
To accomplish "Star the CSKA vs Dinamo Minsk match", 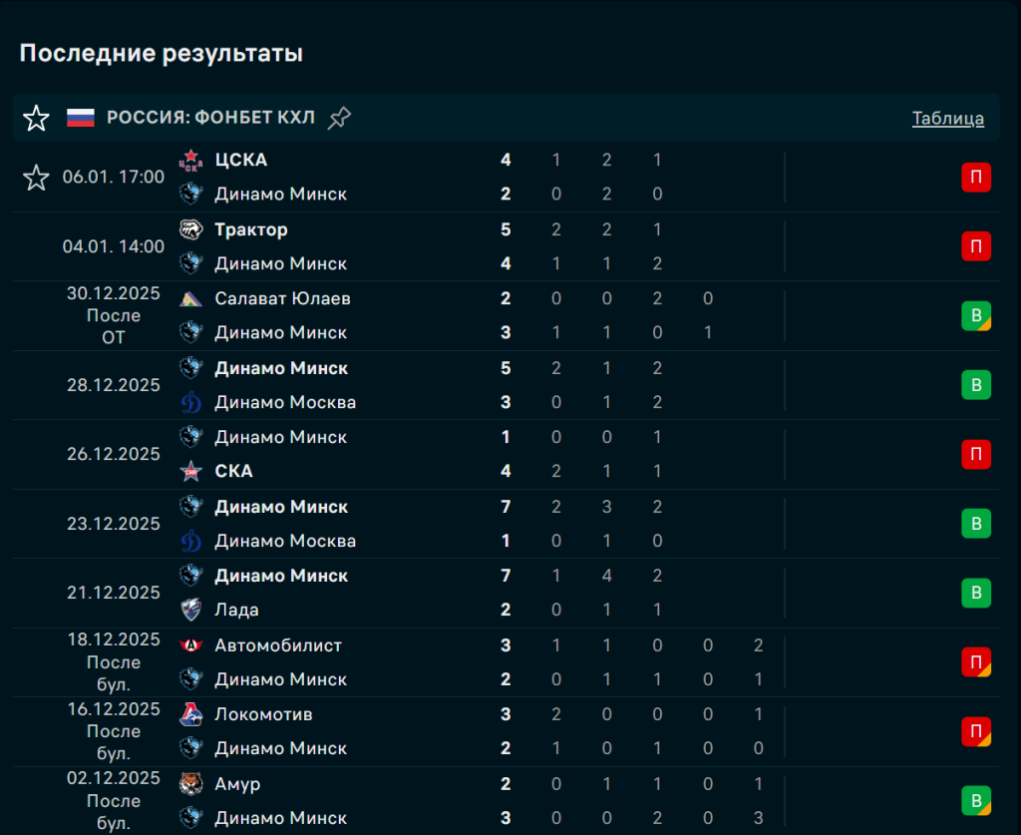I will pyautogui.click(x=36, y=178).
